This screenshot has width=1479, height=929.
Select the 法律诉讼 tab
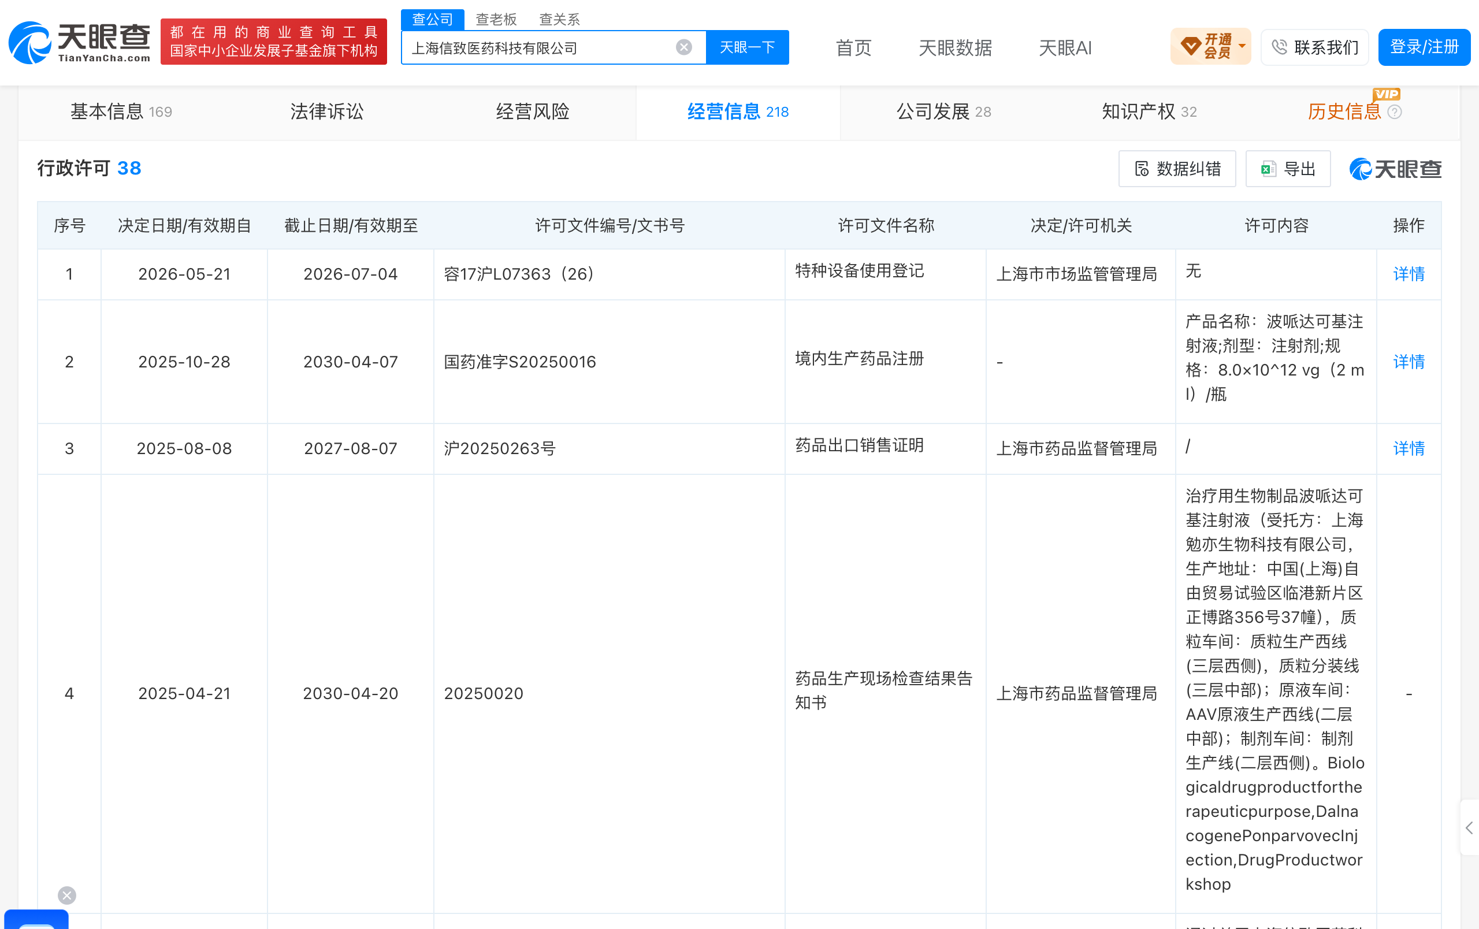coord(327,112)
